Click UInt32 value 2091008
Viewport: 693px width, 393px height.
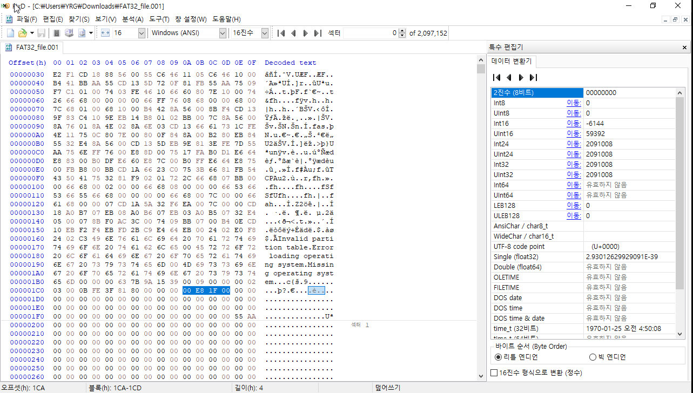599,174
